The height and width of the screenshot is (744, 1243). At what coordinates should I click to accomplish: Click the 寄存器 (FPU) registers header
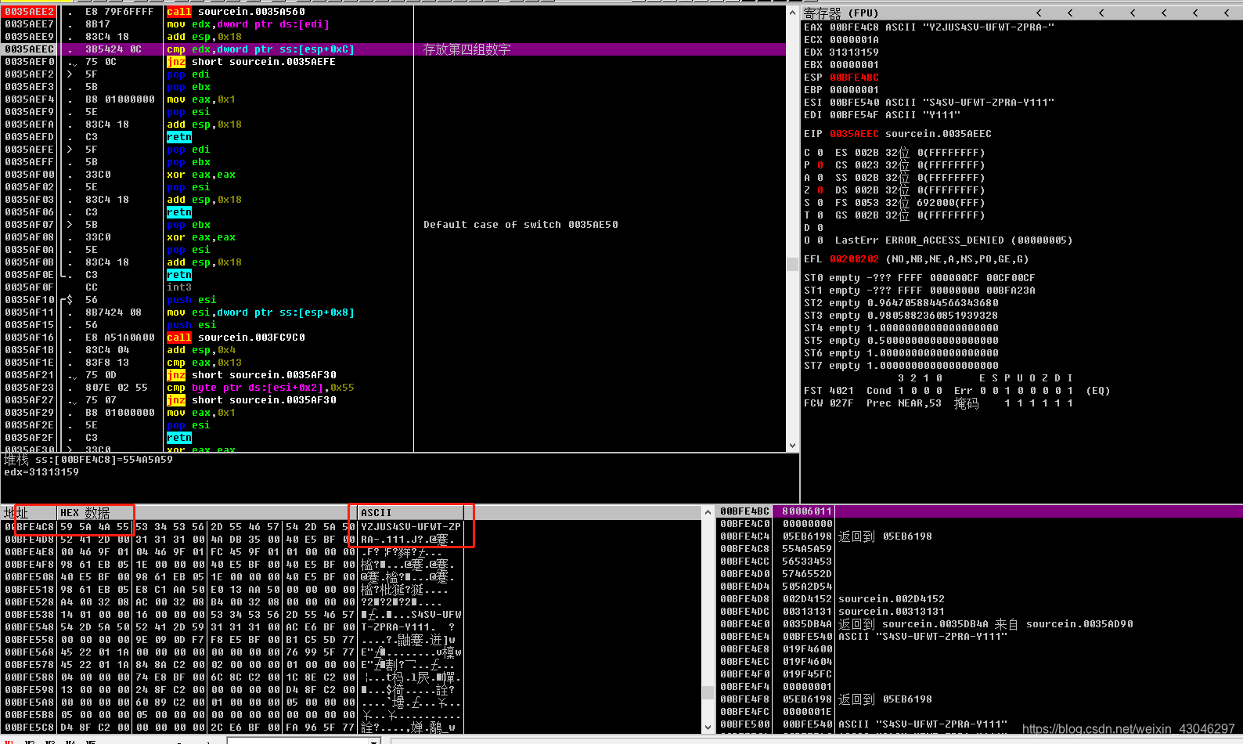pyautogui.click(x=841, y=13)
